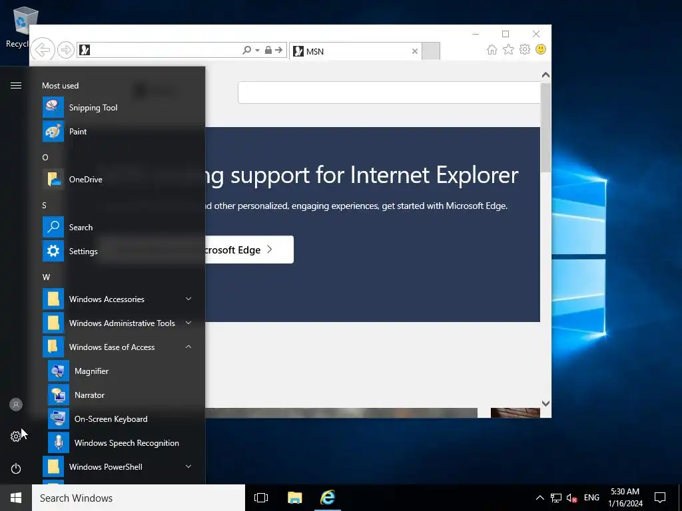This screenshot has height=511, width=682.
Task: Go forward in Internet Explorer
Action: [66, 50]
